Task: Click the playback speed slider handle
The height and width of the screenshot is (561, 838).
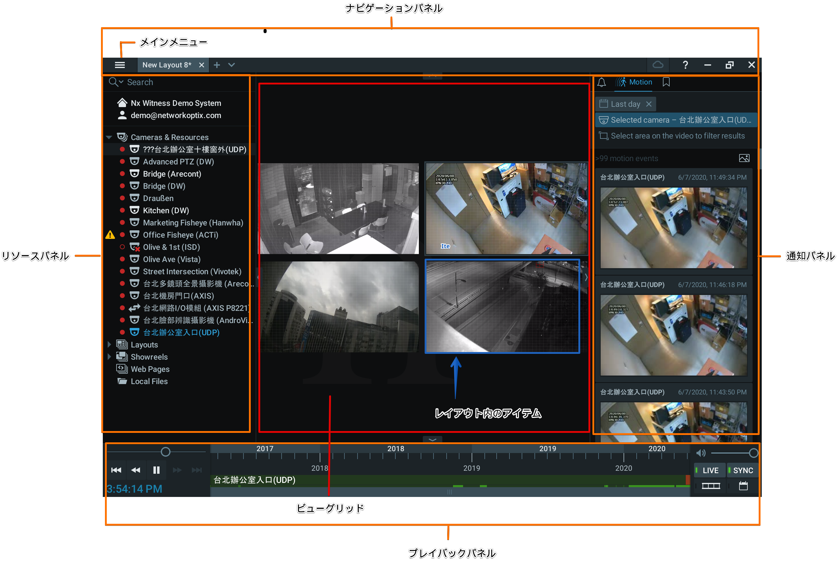Action: click(x=165, y=452)
